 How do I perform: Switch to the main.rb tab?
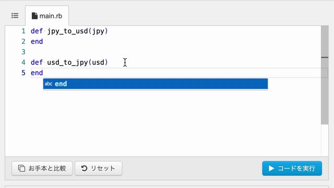tap(47, 16)
